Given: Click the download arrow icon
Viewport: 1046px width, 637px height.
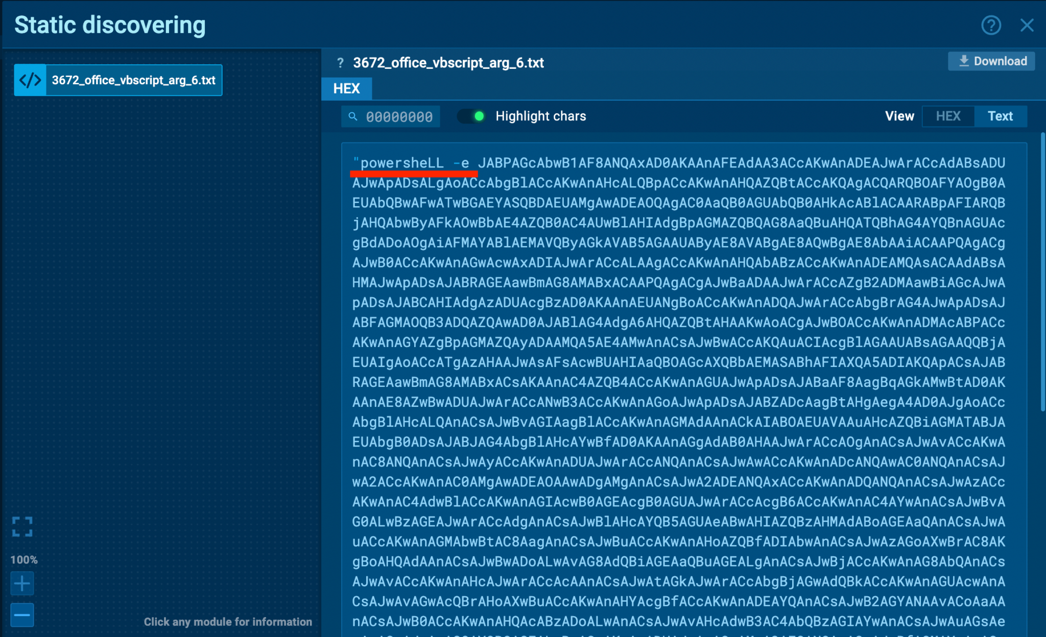Looking at the screenshot, I should click(963, 61).
